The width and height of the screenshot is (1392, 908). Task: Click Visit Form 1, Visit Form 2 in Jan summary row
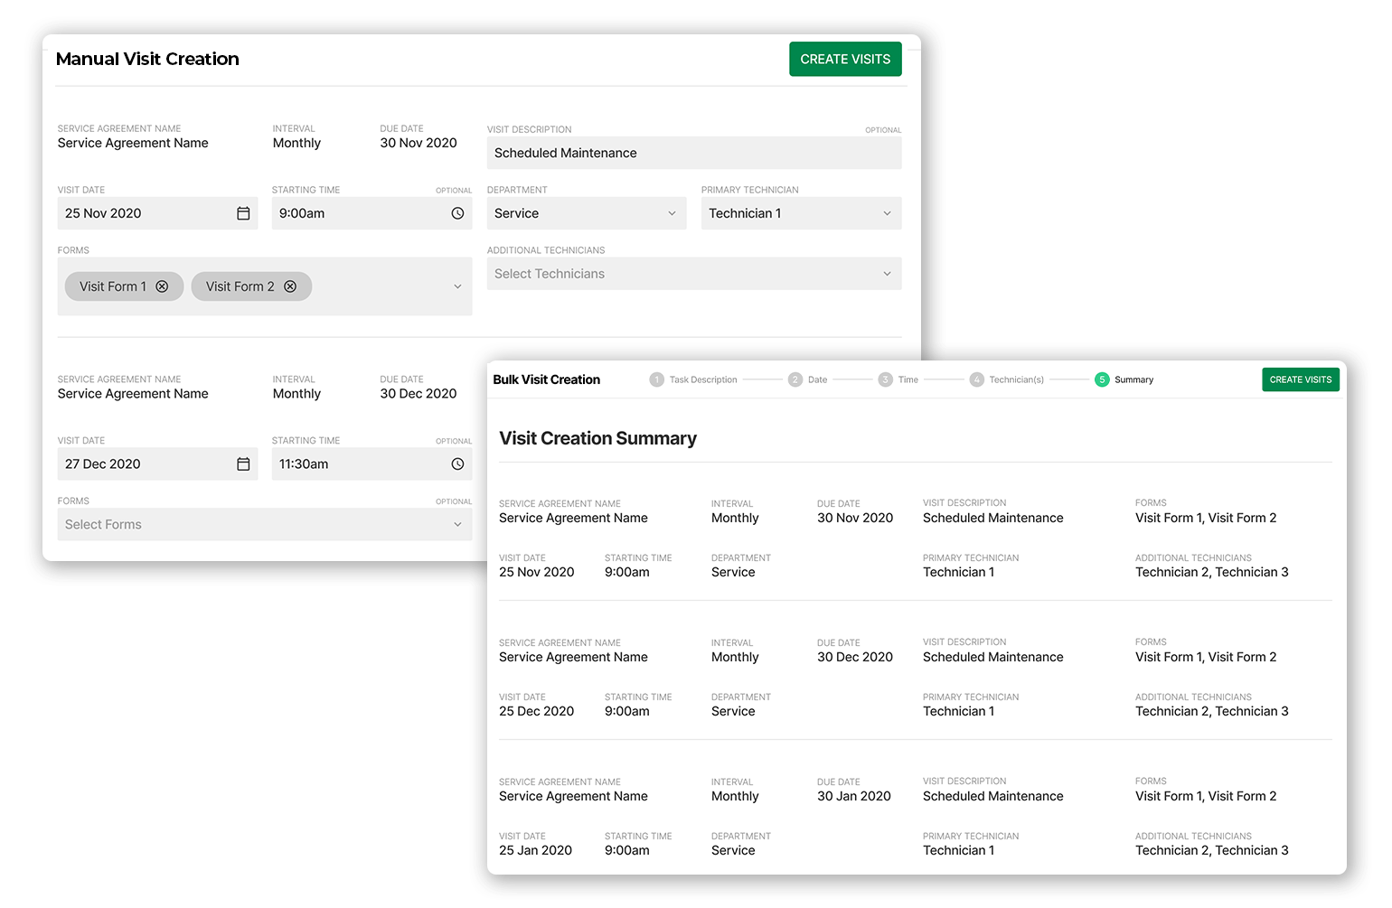[1206, 796]
